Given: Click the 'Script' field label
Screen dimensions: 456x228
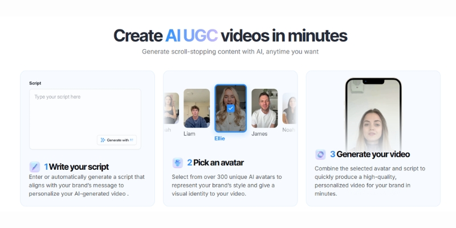Looking at the screenshot, I should pyautogui.click(x=35, y=83).
